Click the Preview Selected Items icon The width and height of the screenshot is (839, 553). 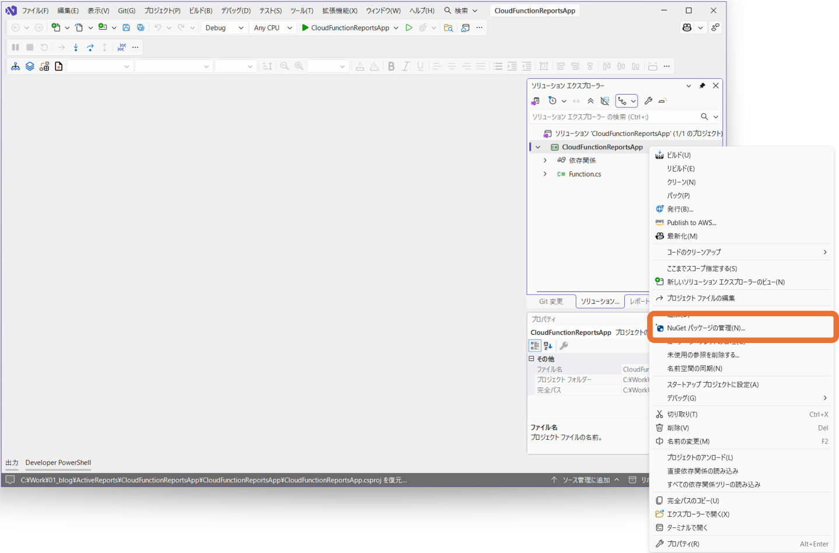662,101
